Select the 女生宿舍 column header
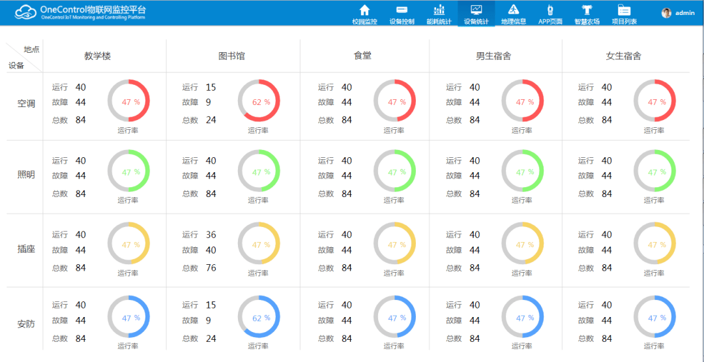Screen dimensions: 704x362 [623, 56]
